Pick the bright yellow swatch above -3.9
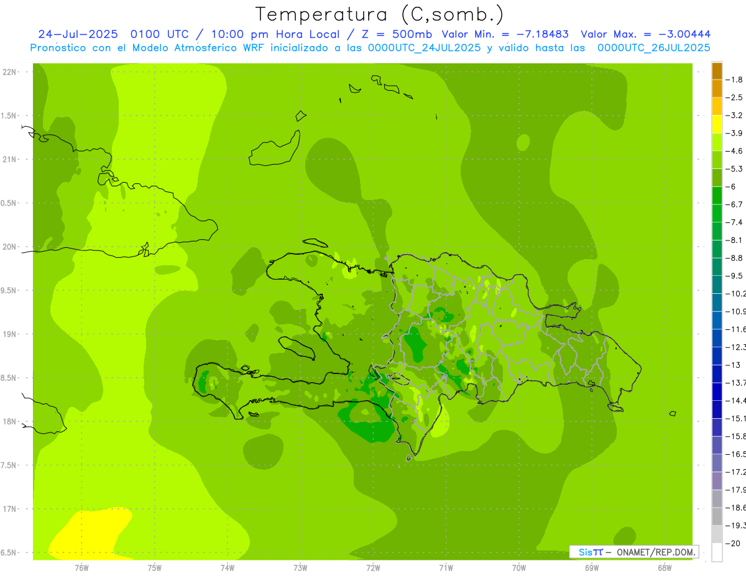 (717, 124)
